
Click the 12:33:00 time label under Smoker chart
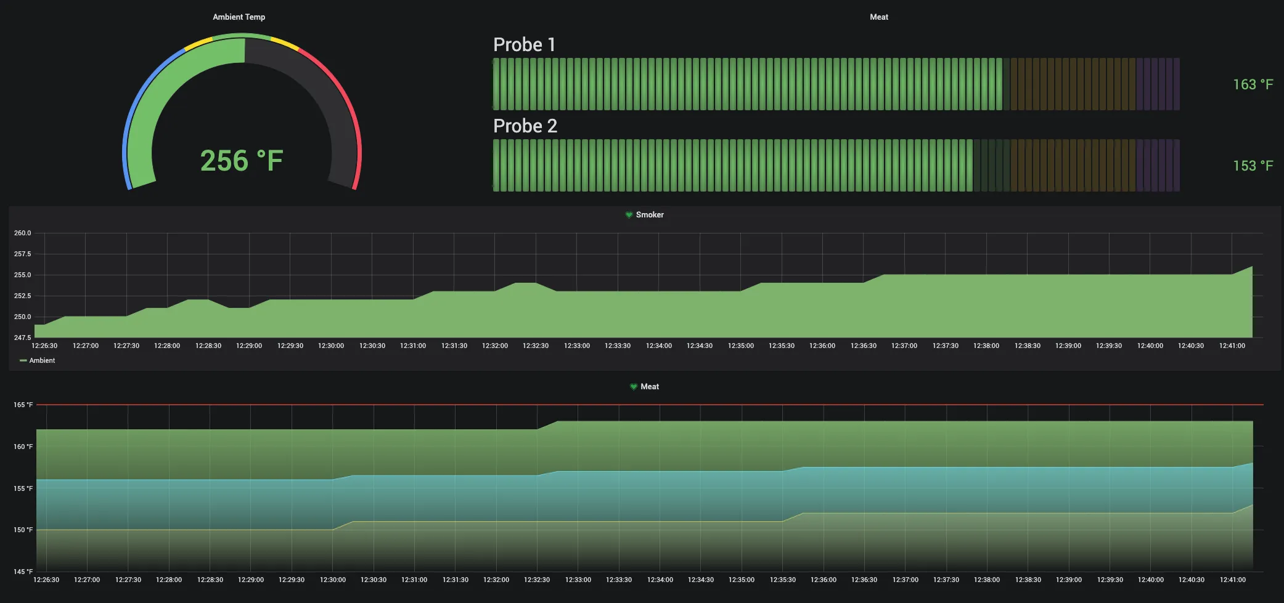tap(577, 346)
